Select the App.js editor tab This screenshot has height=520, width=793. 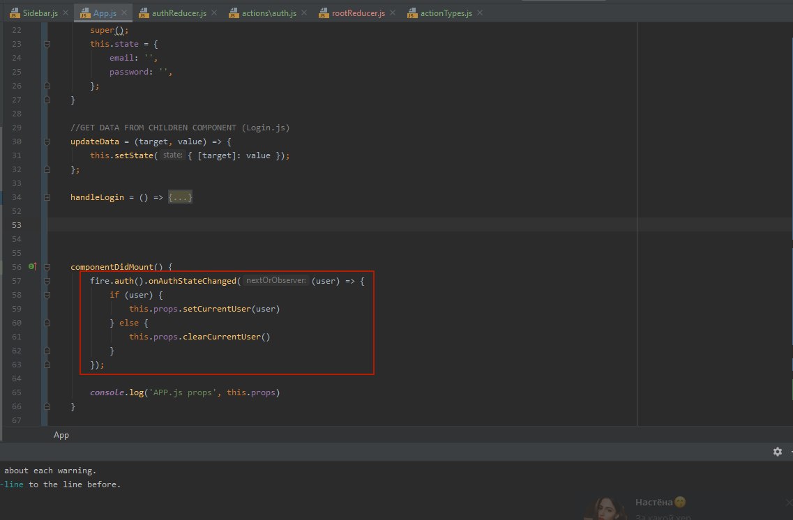pos(105,13)
